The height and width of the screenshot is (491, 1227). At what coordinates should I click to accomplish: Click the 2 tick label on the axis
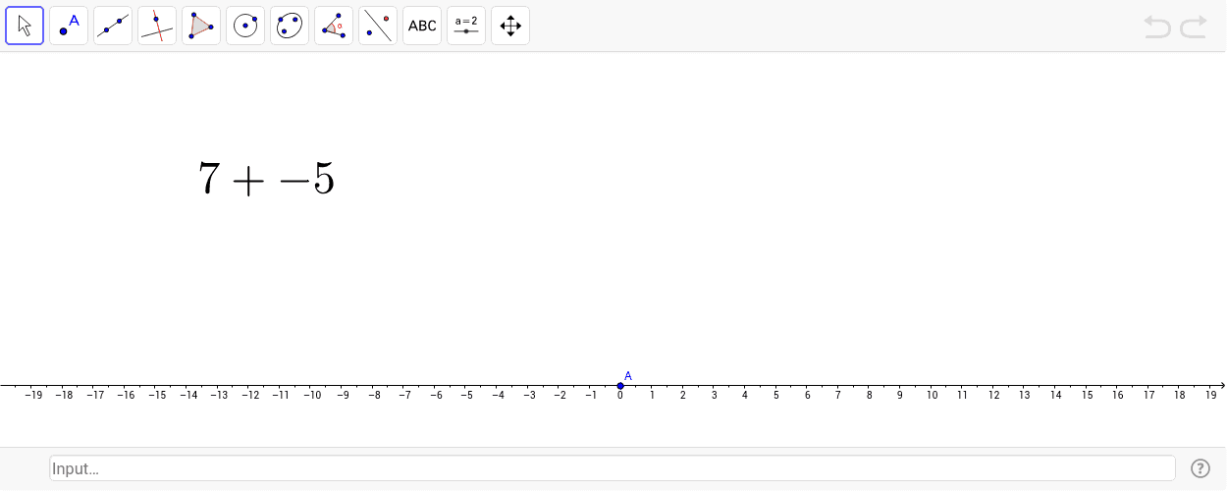click(x=682, y=396)
